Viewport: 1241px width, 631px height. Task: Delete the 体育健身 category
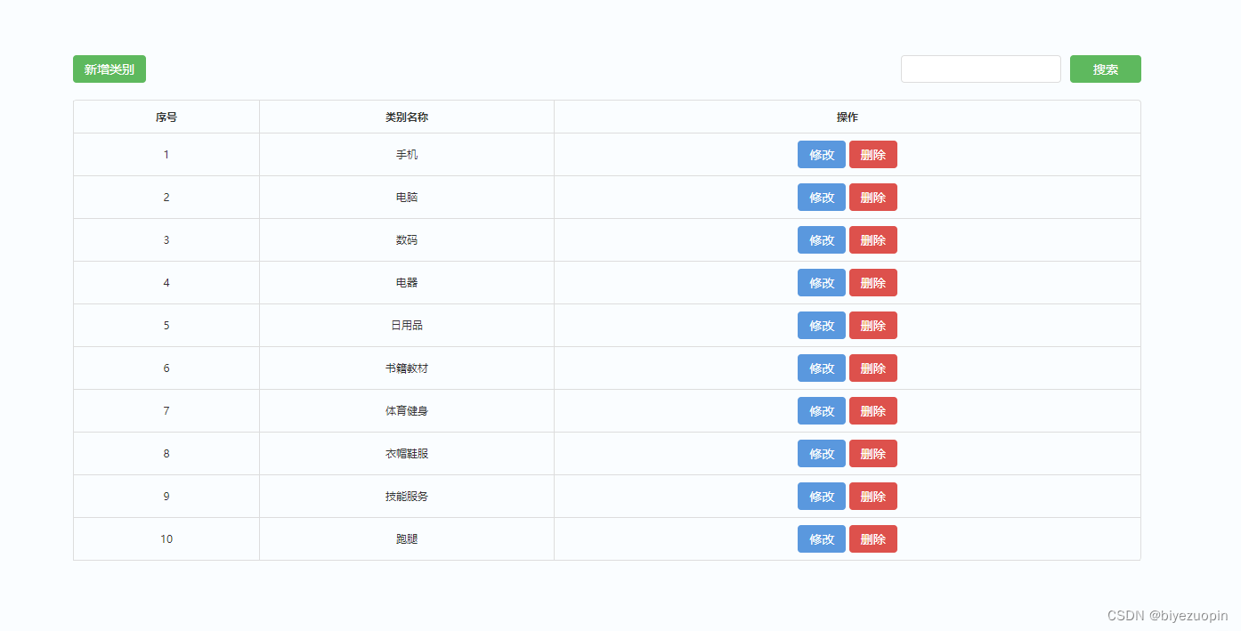pos(873,411)
